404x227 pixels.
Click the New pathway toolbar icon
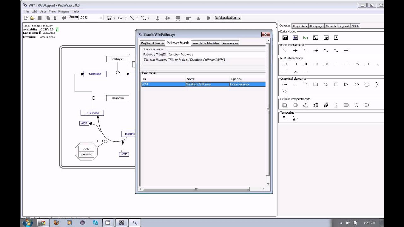(26, 18)
